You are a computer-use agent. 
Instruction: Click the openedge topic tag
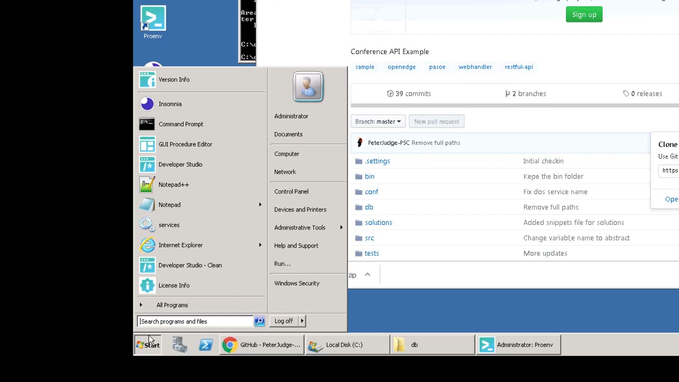(x=402, y=67)
